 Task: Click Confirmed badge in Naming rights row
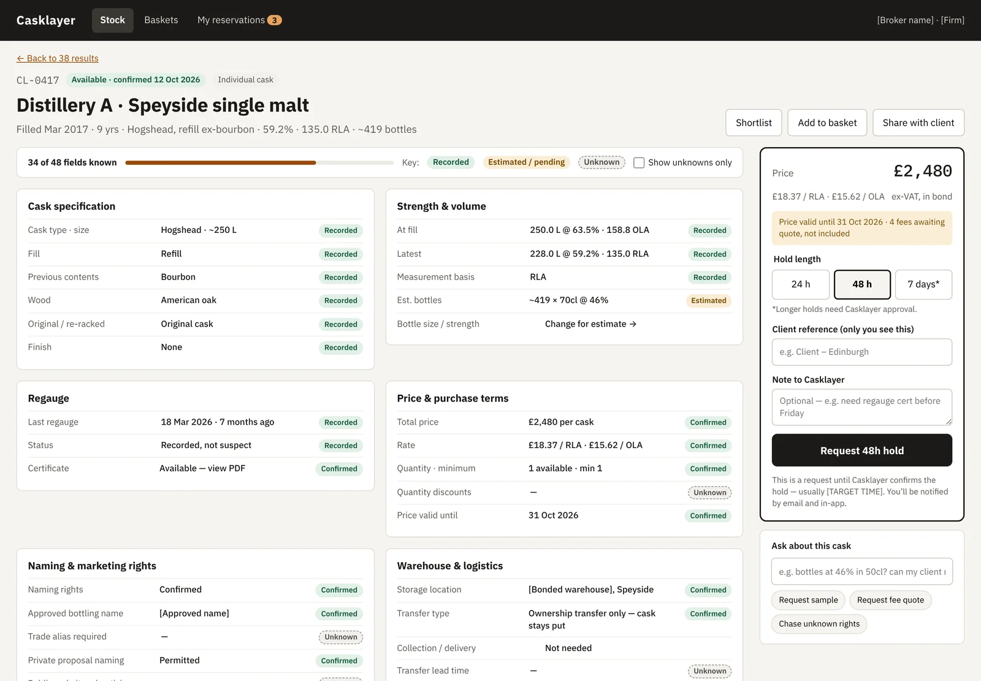tap(339, 590)
